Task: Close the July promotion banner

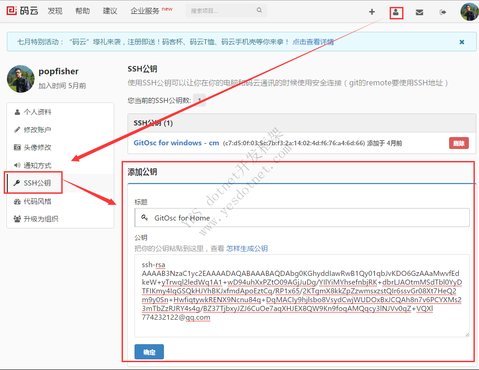Action: 462,42
